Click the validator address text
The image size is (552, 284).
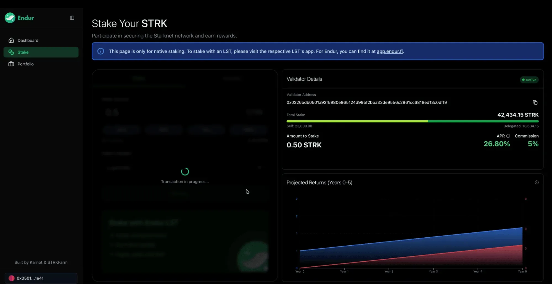click(x=367, y=102)
